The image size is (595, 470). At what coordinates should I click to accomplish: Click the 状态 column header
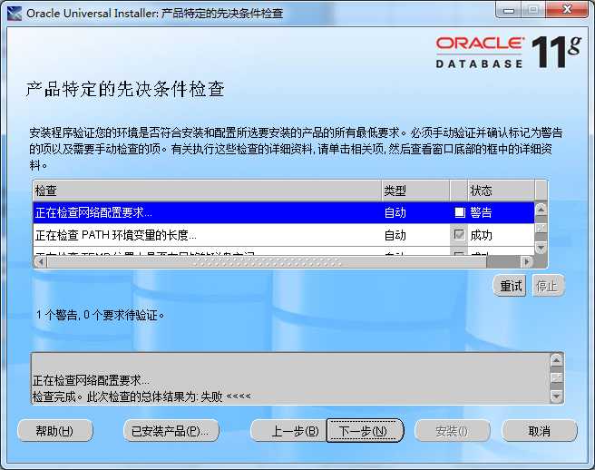point(501,191)
